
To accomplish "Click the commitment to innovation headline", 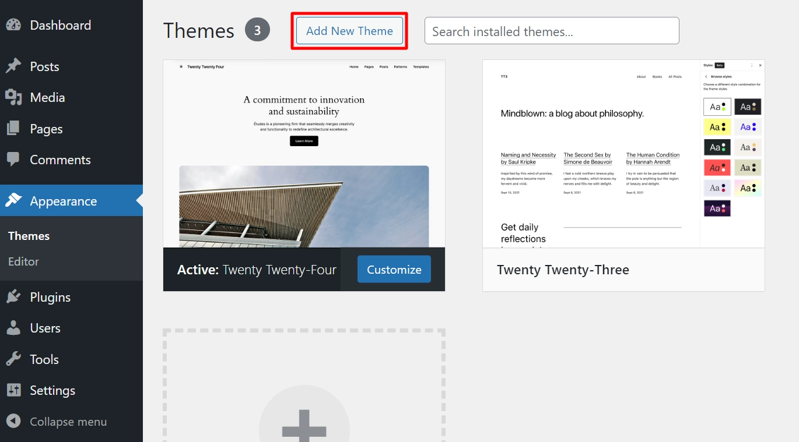I will [x=304, y=105].
